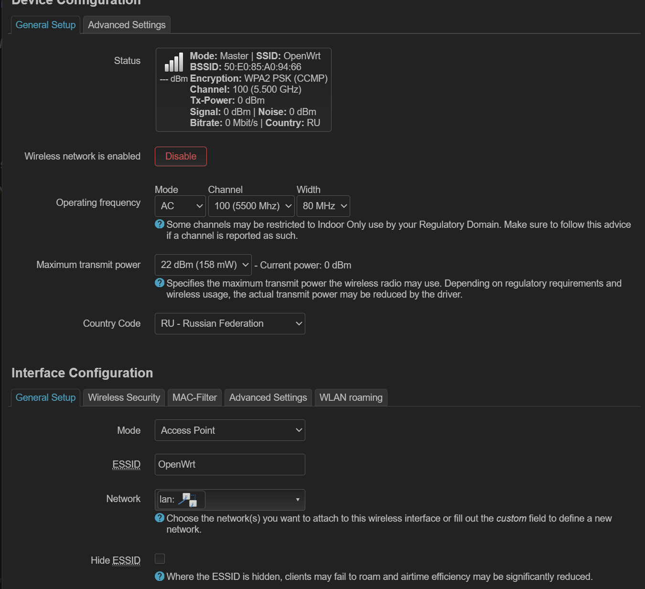Change the 22 dBm maximum transmit power
645x589 pixels.
click(x=203, y=265)
